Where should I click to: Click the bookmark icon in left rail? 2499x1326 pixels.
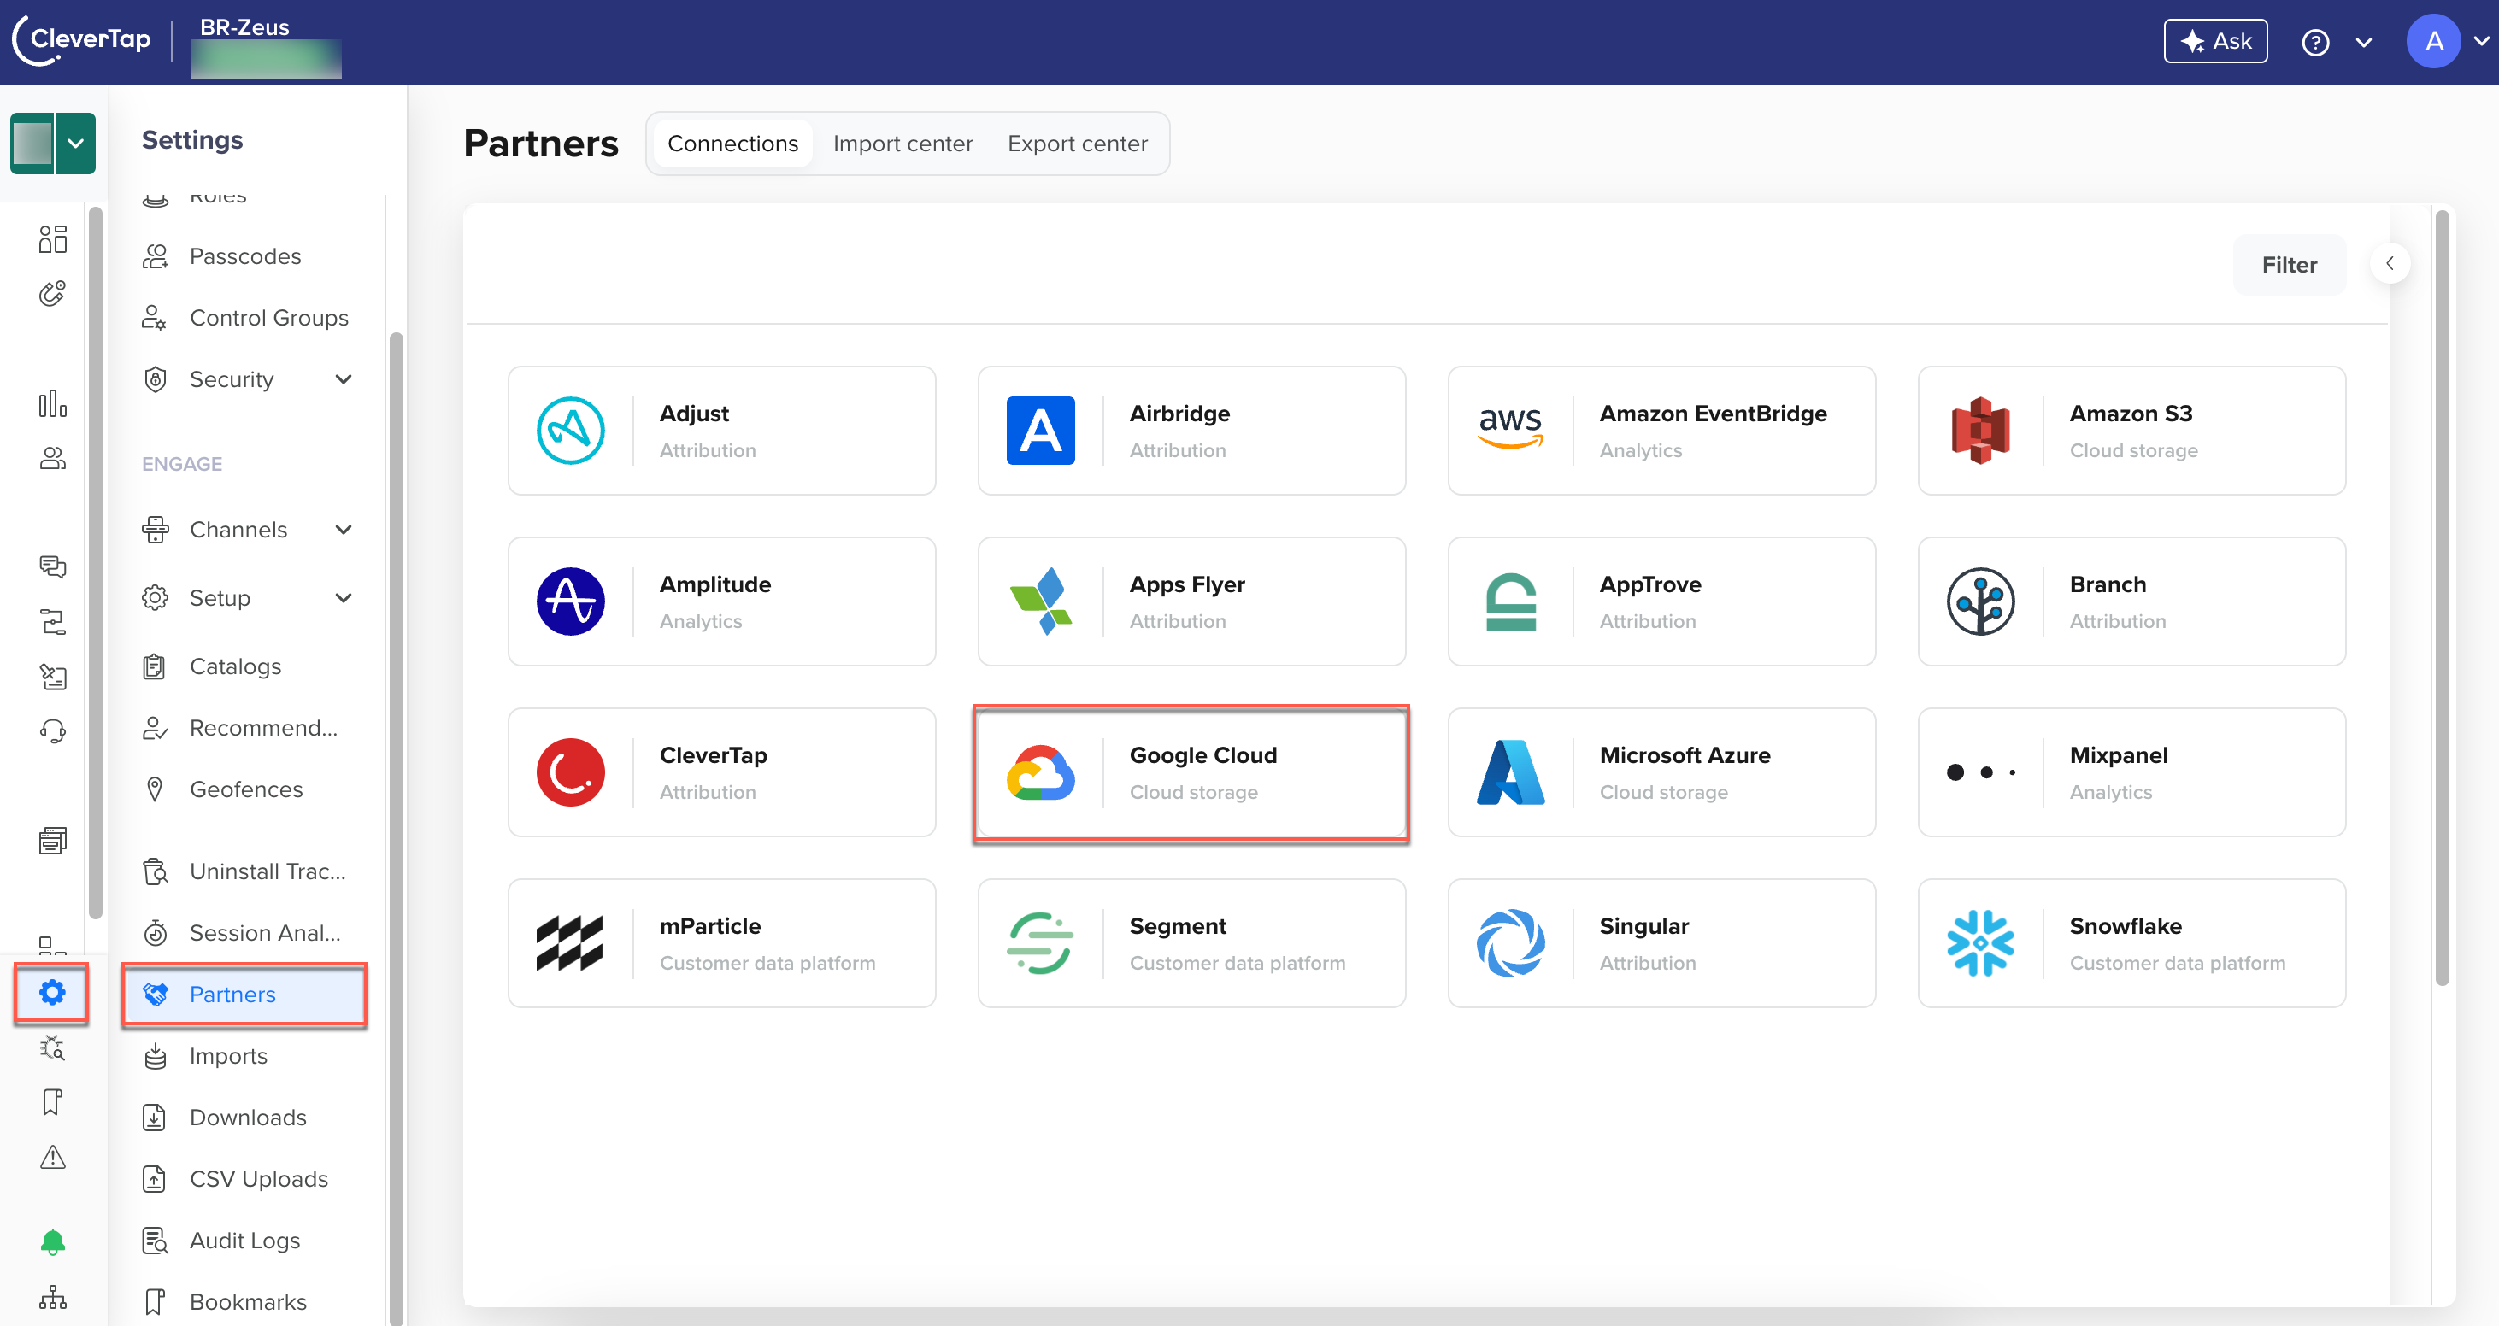pyautogui.click(x=52, y=1102)
